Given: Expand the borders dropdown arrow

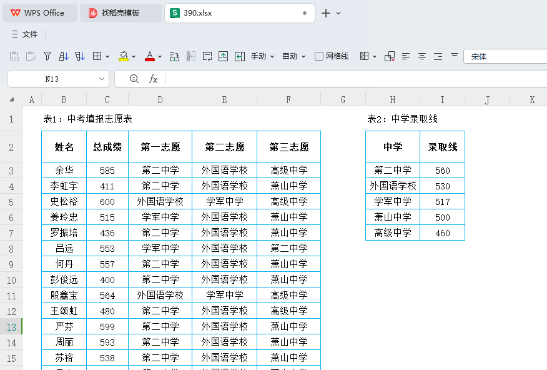Looking at the screenshot, I should pos(107,56).
